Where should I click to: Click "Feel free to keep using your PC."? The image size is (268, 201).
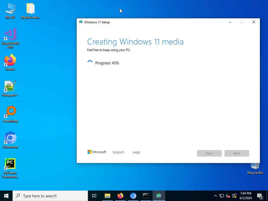(109, 50)
